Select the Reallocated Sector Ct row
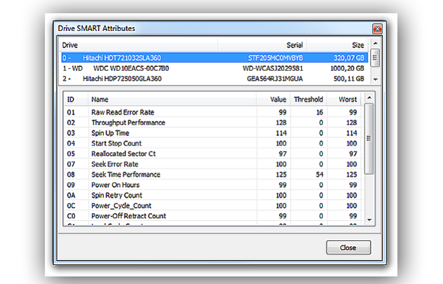This screenshot has height=284, width=443. [214, 154]
